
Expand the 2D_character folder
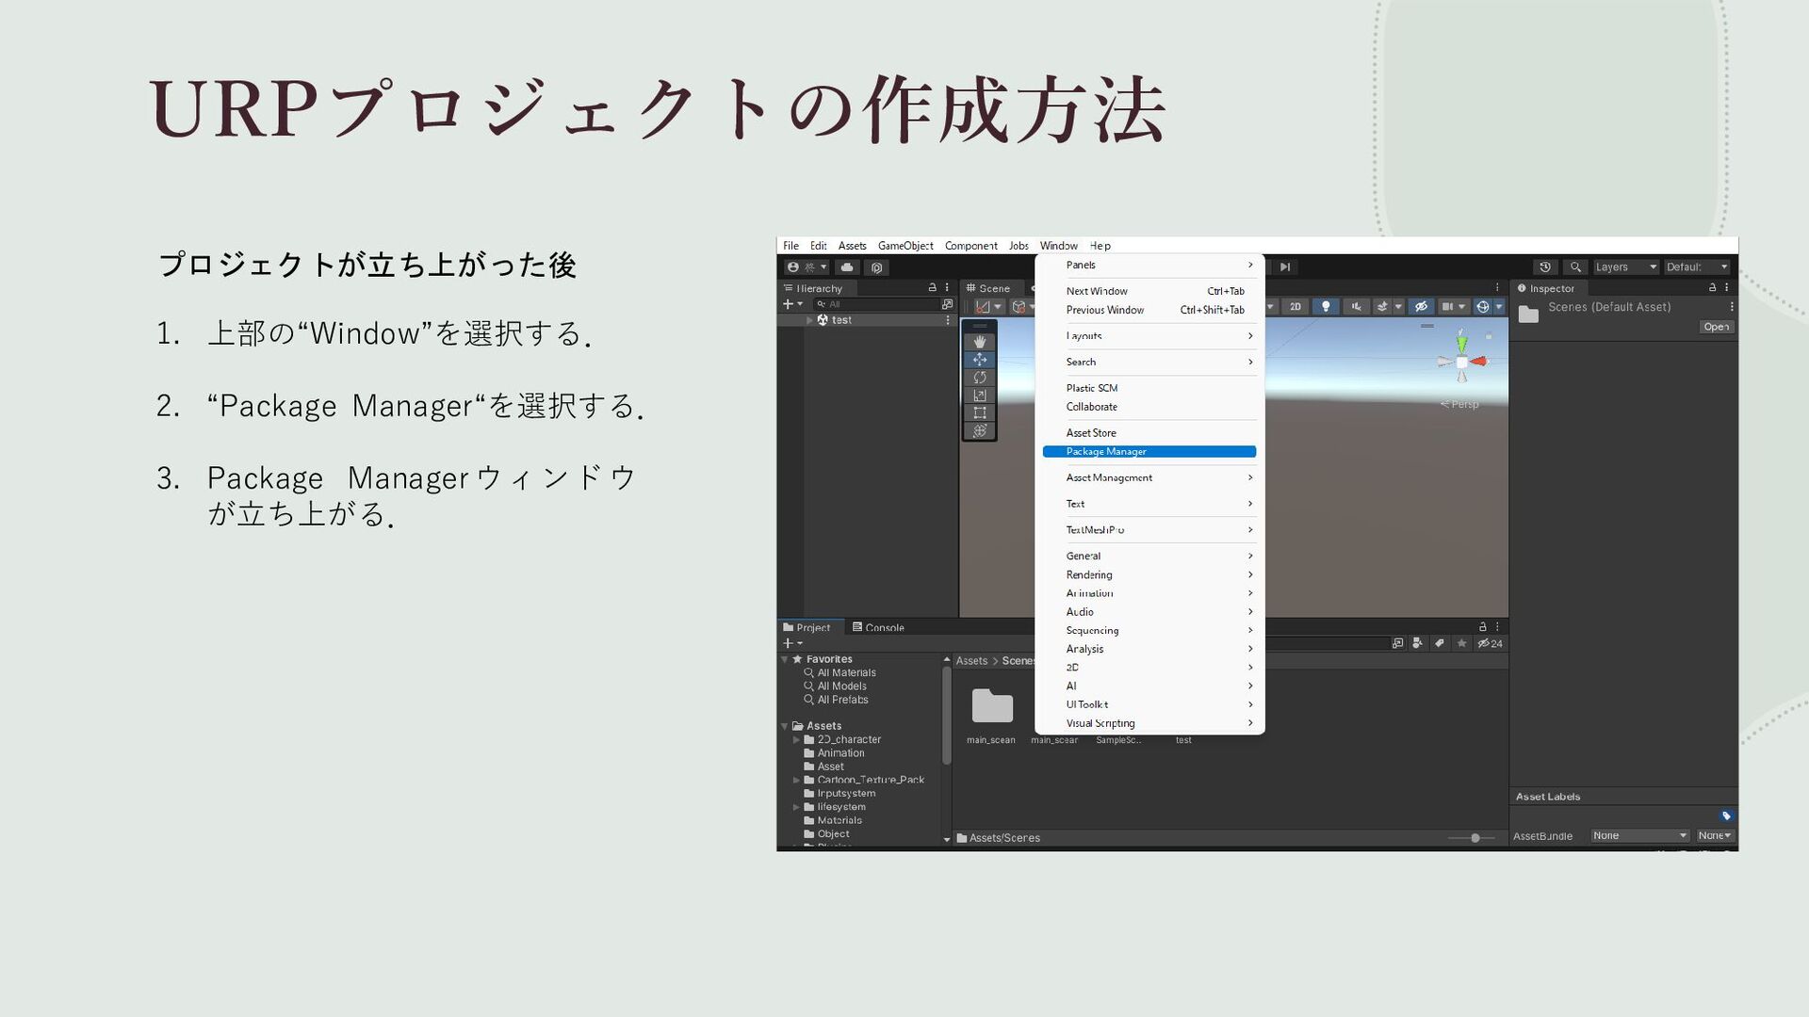pyautogui.click(x=796, y=740)
